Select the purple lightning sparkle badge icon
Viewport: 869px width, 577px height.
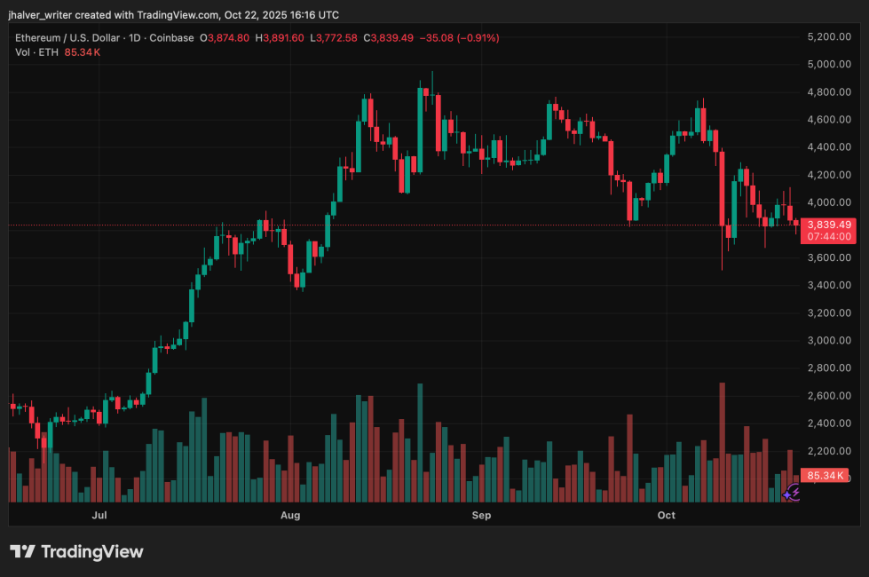coord(789,493)
